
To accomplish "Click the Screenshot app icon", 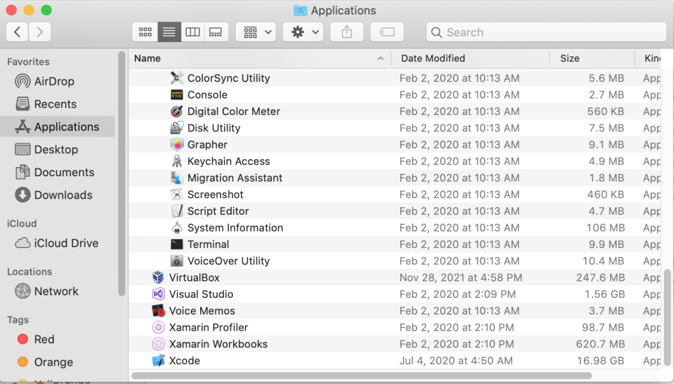I will 176,194.
